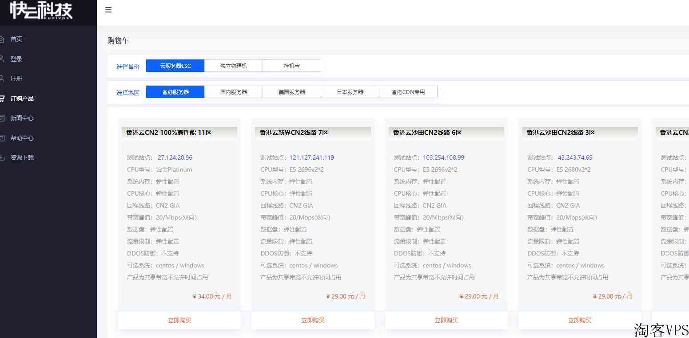Click the 7区 price ¥ 29.00 元 / 月
Image resolution: width=689 pixels, height=338 pixels.
pos(346,296)
